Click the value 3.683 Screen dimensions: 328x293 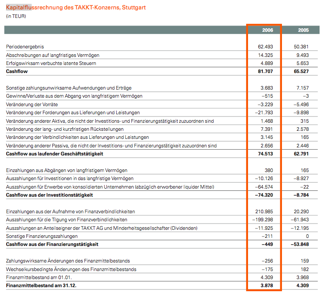(267, 88)
